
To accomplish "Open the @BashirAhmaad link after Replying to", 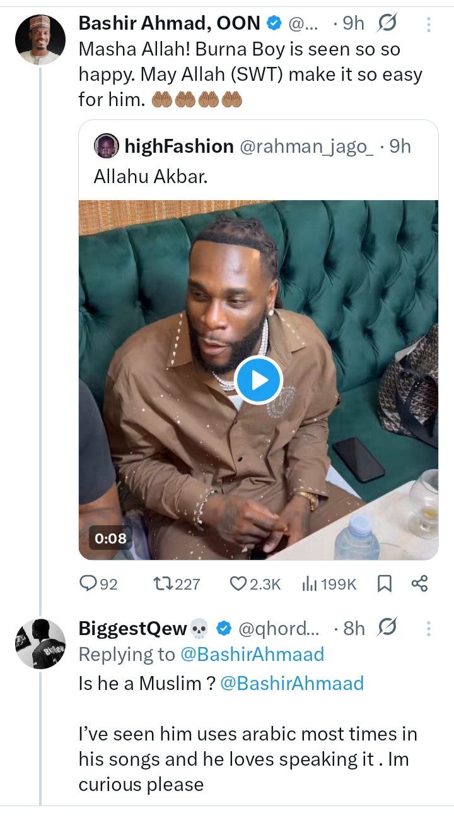I will coord(252,655).
